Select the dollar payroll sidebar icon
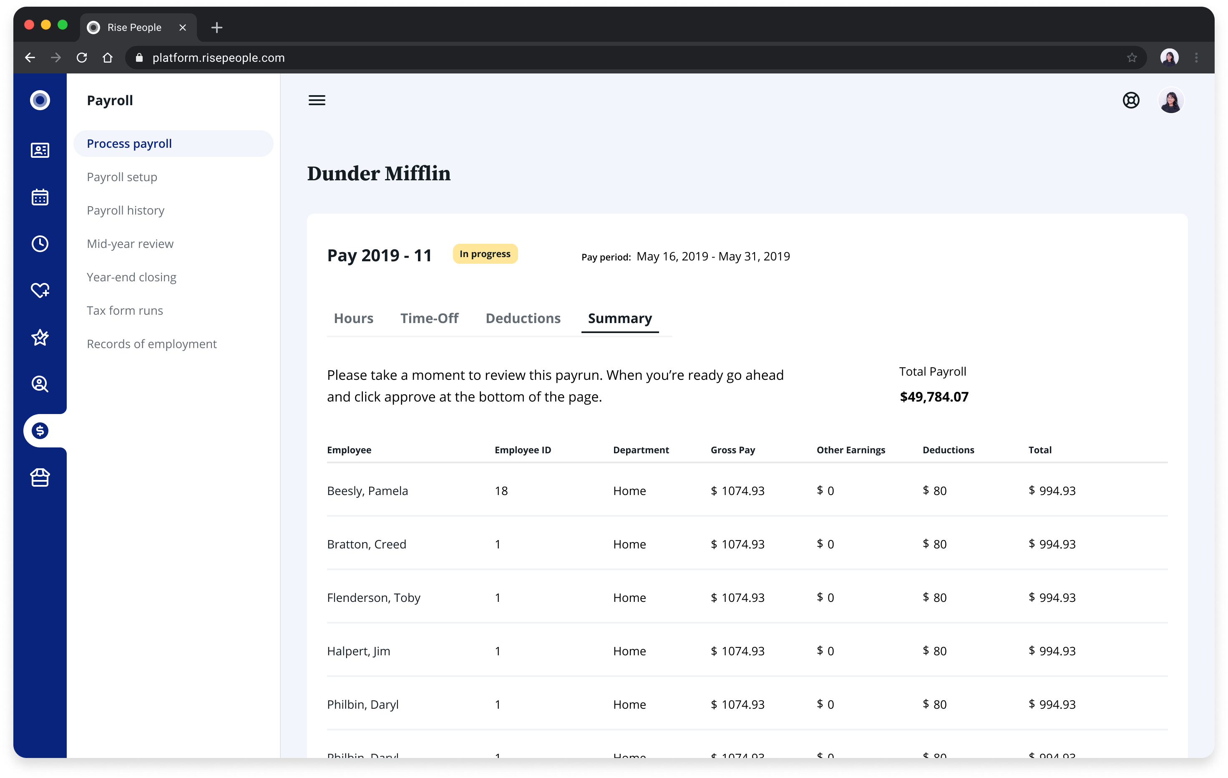 click(x=40, y=431)
